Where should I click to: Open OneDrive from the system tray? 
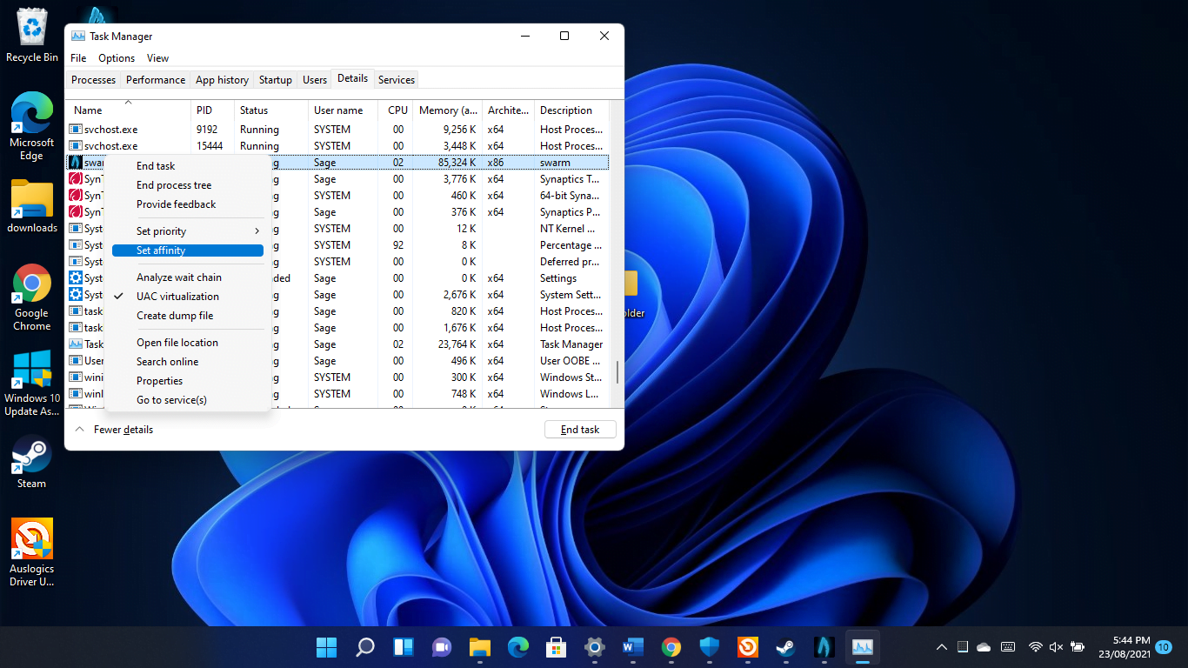click(x=983, y=647)
